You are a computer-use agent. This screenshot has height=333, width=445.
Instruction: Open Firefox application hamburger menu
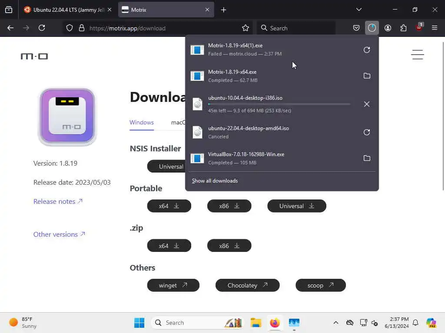[x=435, y=28]
